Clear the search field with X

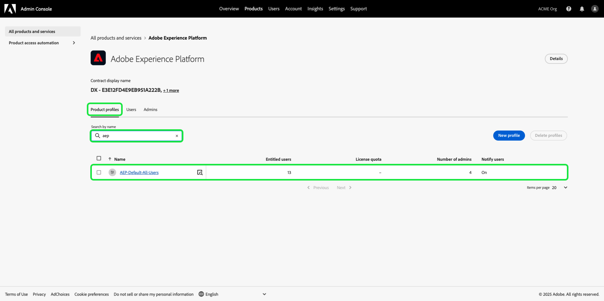pos(177,136)
